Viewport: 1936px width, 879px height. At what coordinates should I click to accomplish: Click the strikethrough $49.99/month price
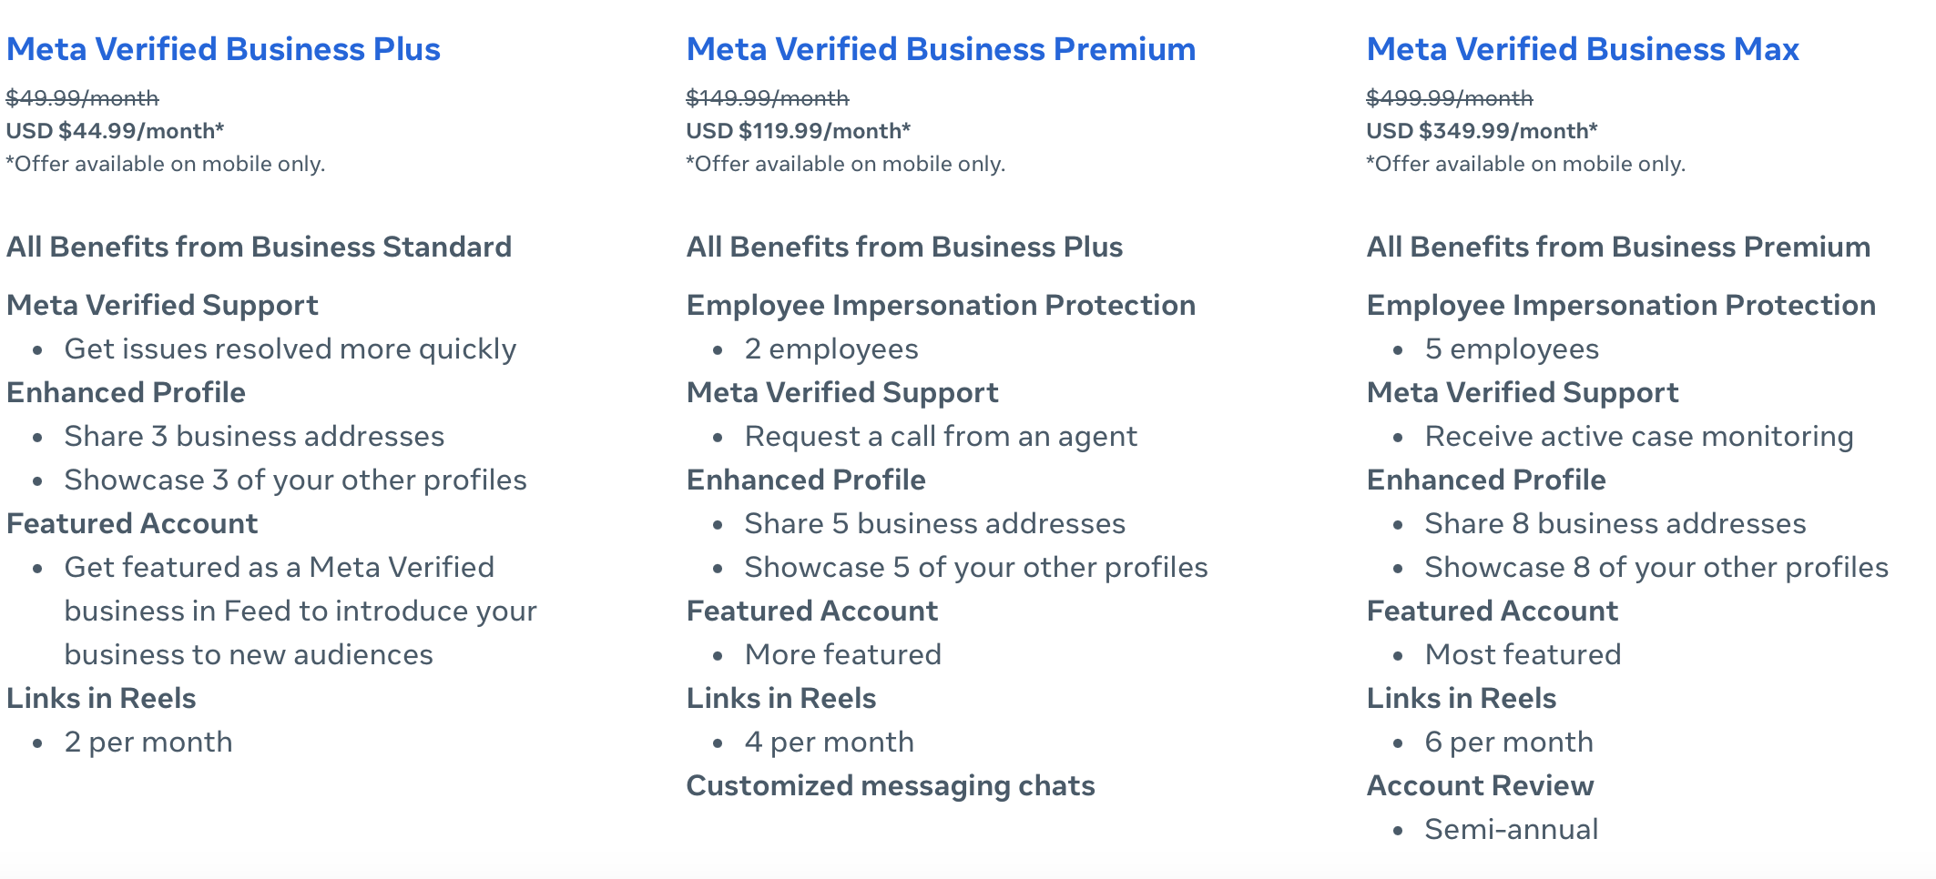tap(83, 98)
